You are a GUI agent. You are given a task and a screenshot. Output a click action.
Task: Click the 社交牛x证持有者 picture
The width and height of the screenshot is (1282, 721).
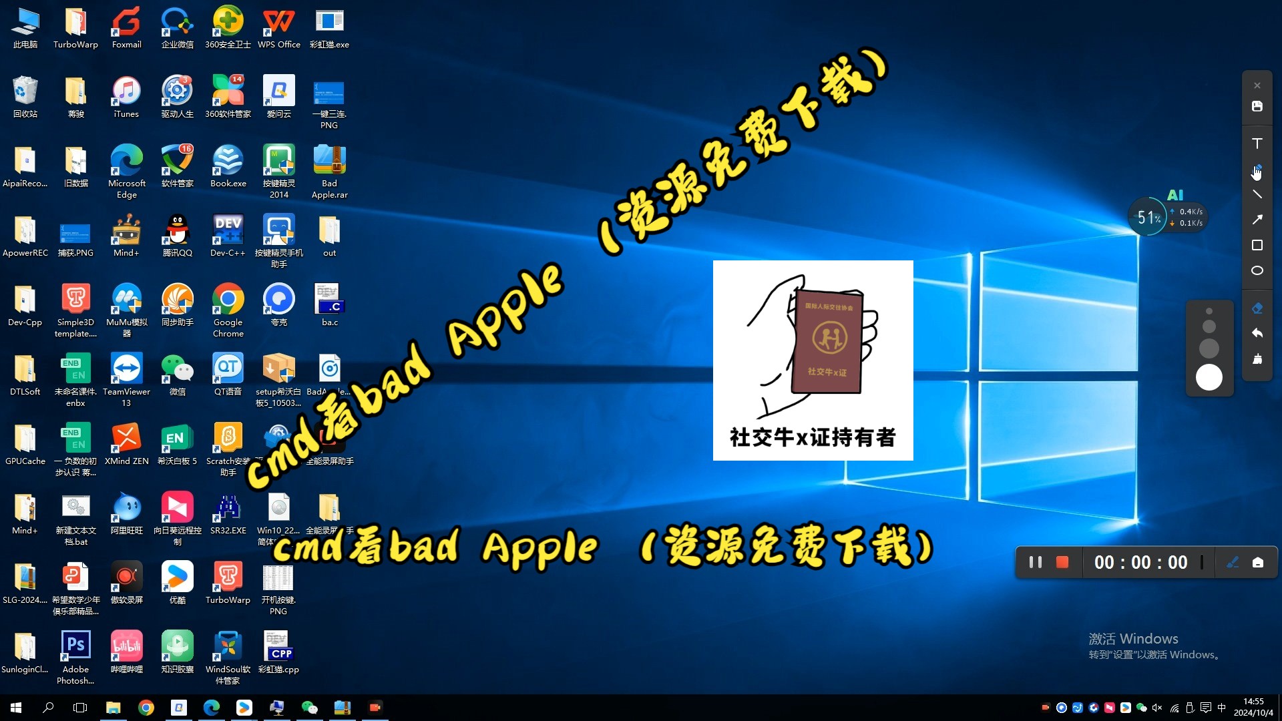[813, 360]
